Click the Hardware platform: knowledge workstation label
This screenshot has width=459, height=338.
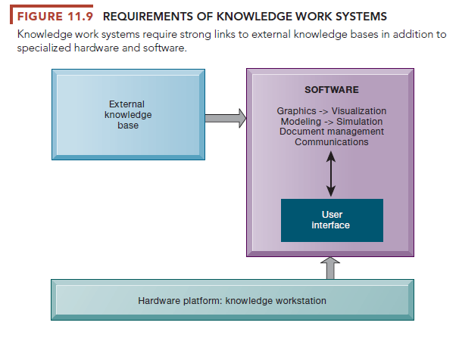[x=232, y=301]
